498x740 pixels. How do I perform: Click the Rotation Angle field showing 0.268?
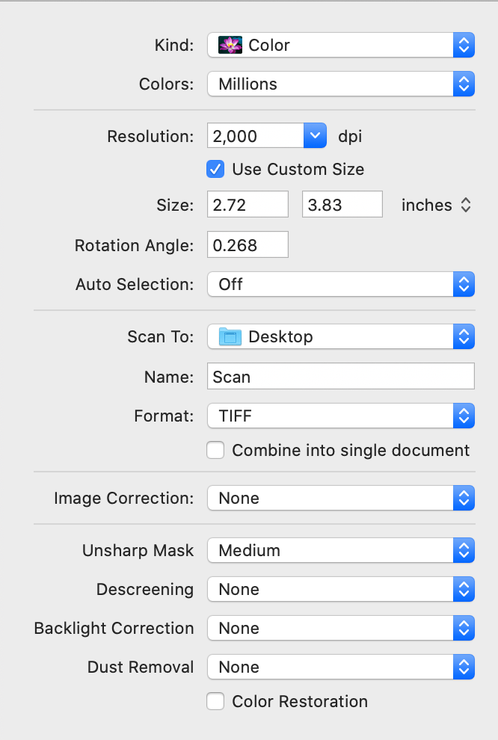[248, 244]
